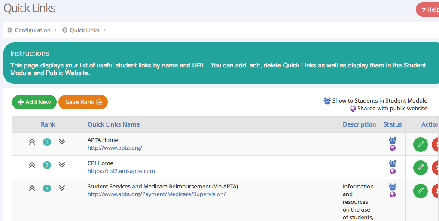Click the Add New button
439x221 pixels.
34,102
